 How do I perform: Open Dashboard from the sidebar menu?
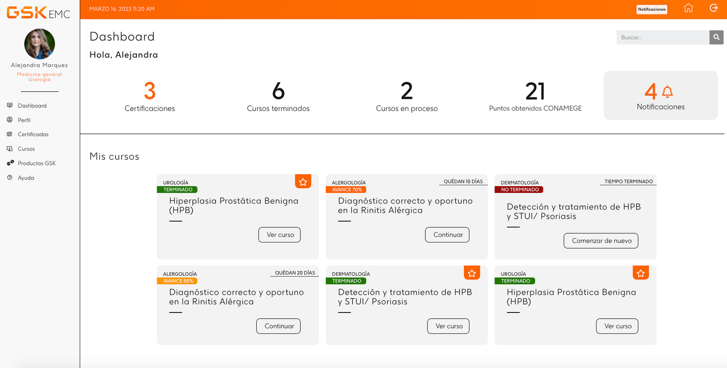[32, 106]
